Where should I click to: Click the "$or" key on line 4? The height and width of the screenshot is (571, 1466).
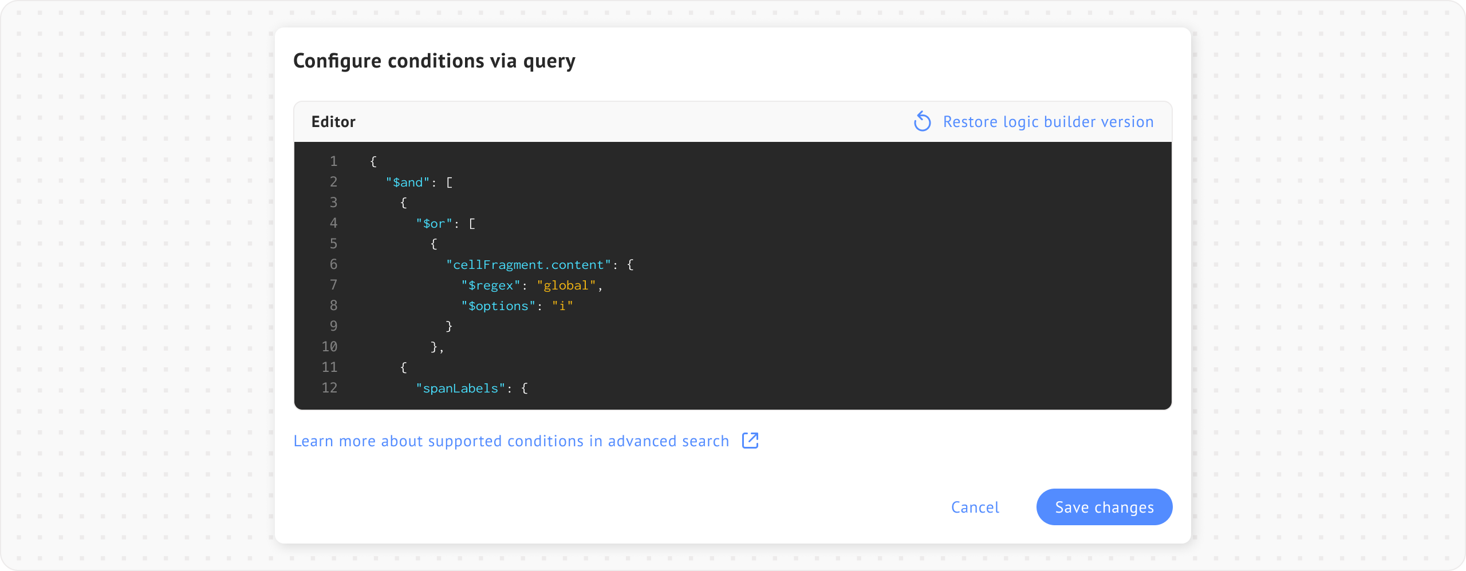434,224
